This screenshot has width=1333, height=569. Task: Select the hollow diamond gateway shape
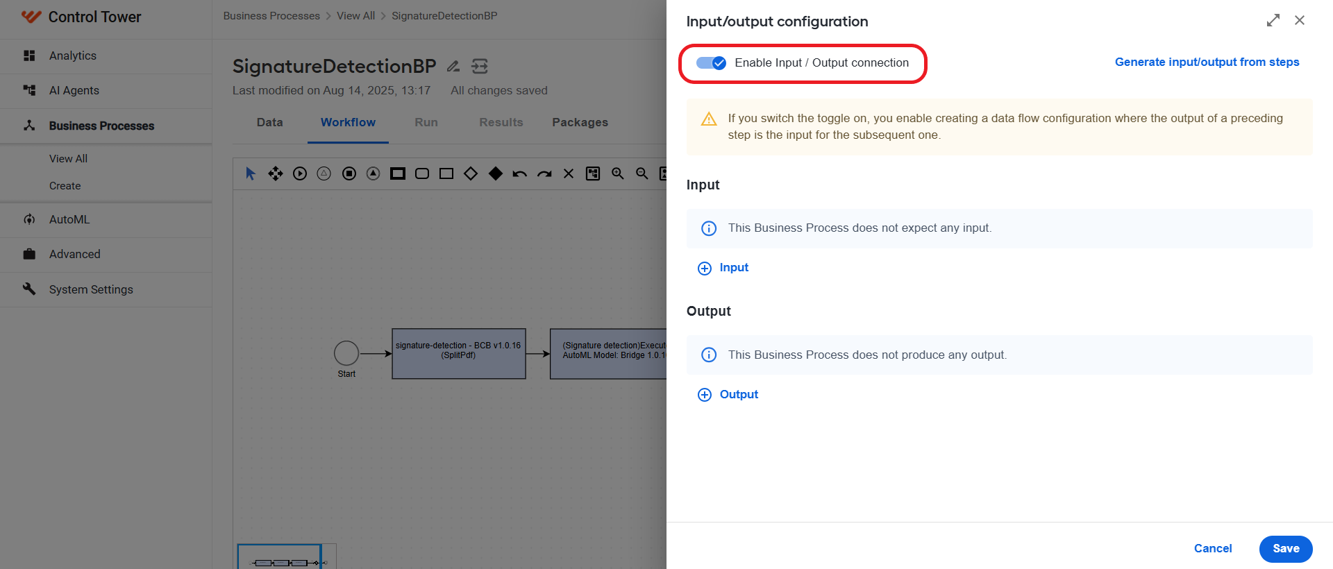[471, 173]
